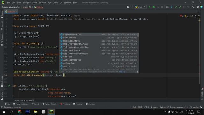Open the Notifications side panel

202,94
